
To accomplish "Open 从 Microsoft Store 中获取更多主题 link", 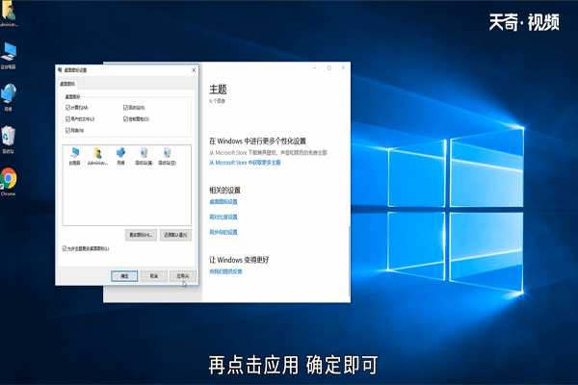I will (245, 163).
